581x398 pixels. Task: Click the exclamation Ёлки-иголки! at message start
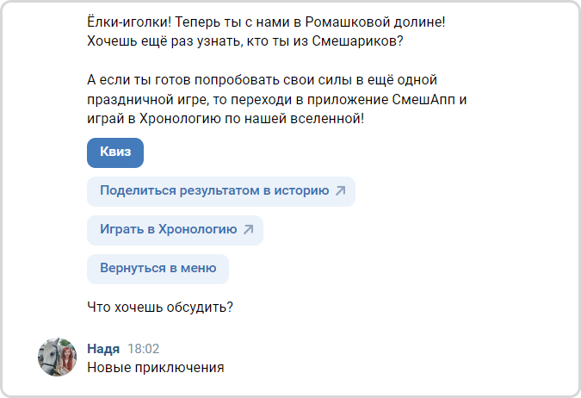(x=128, y=21)
